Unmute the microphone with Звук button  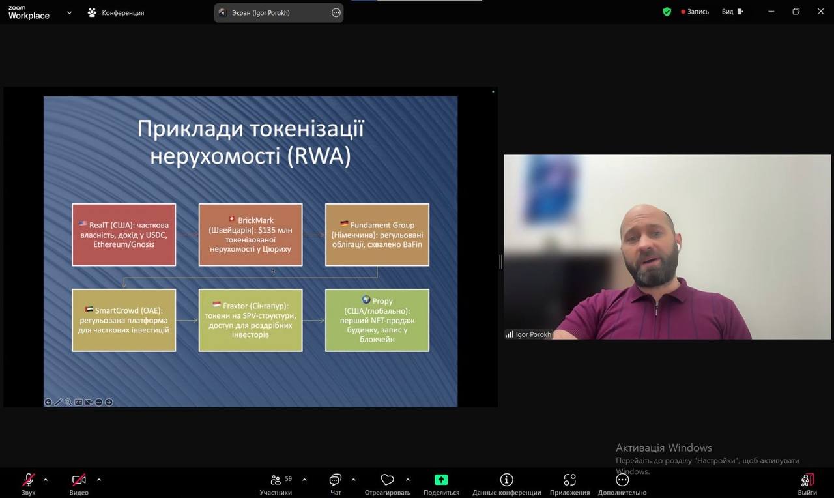[x=29, y=481]
